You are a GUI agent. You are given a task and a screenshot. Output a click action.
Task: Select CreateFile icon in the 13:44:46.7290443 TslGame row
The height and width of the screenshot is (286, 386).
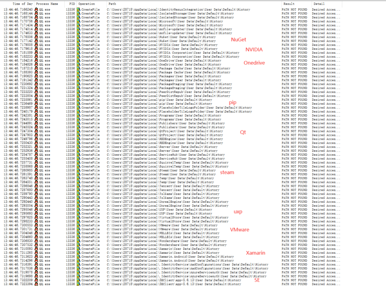(x=79, y=198)
